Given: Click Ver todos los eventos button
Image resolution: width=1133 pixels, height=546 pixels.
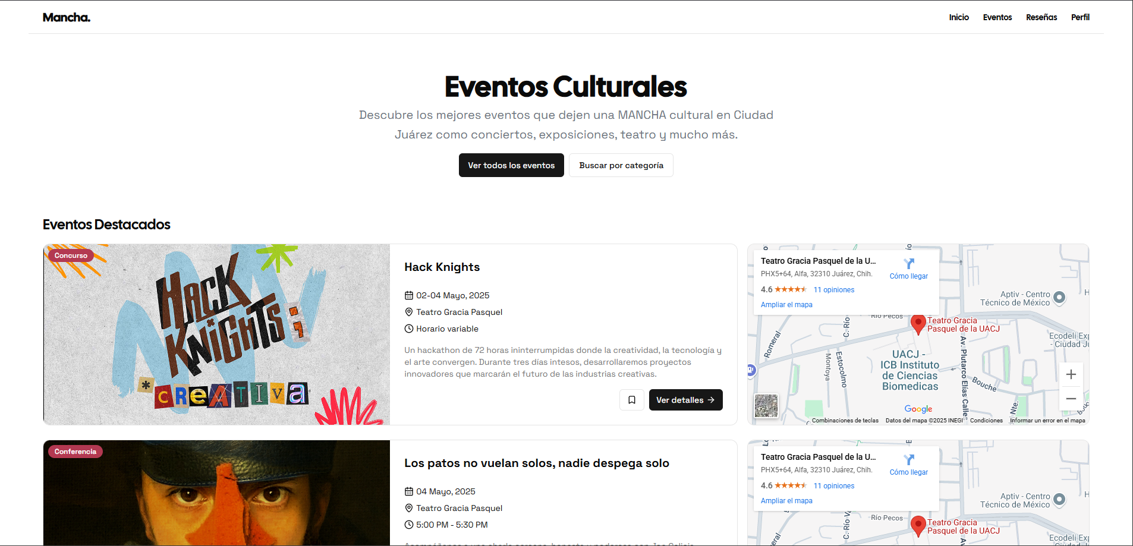Looking at the screenshot, I should coord(511,165).
